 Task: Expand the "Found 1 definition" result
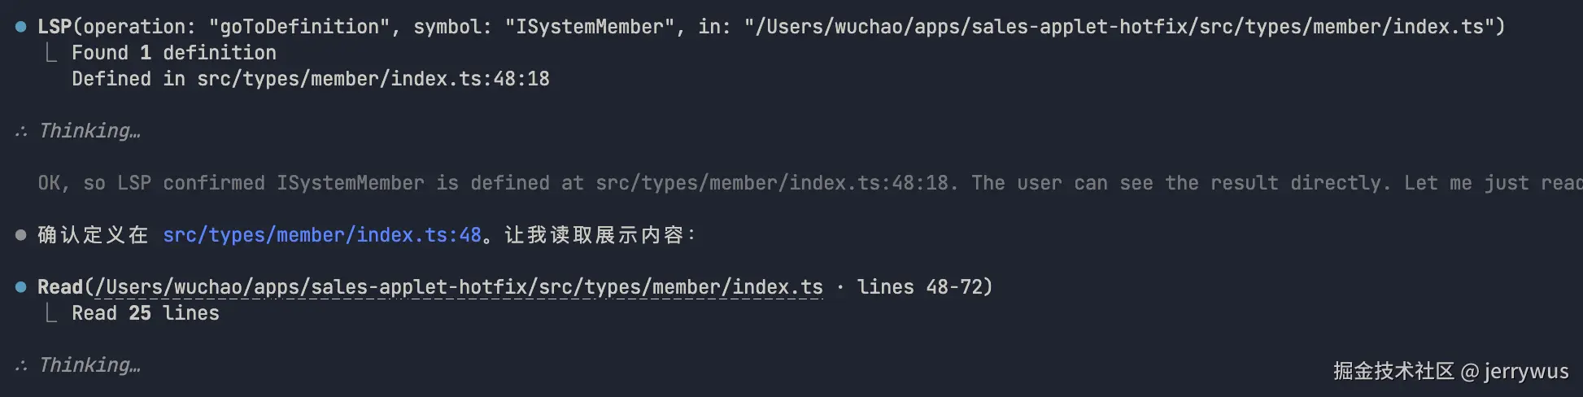(x=174, y=53)
